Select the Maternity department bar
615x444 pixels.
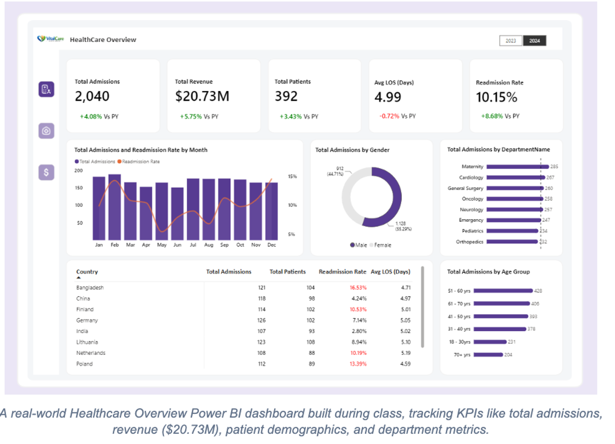(518, 166)
